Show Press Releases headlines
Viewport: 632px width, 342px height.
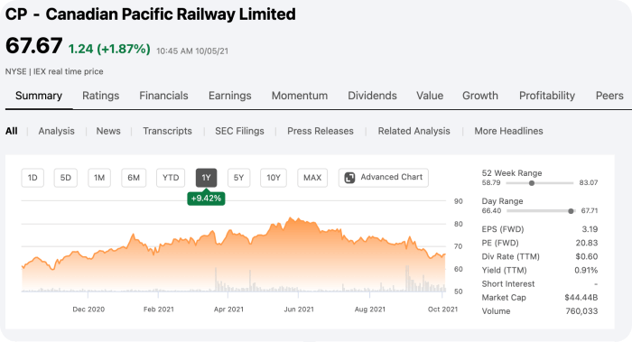tap(321, 131)
